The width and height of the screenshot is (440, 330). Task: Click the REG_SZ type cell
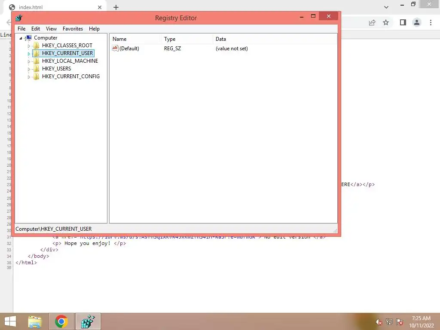173,49
